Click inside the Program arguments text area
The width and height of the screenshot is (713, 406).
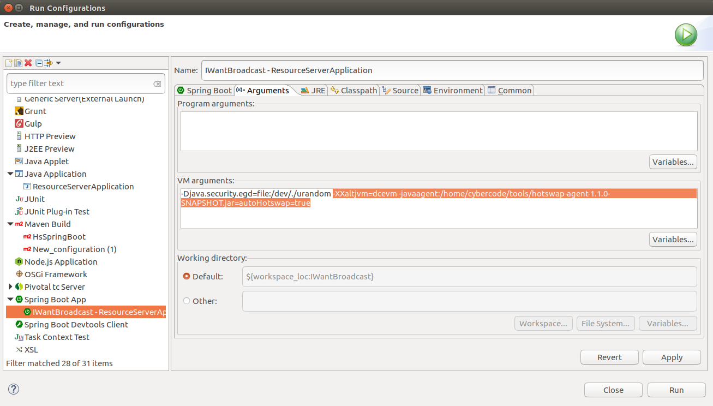(x=439, y=131)
